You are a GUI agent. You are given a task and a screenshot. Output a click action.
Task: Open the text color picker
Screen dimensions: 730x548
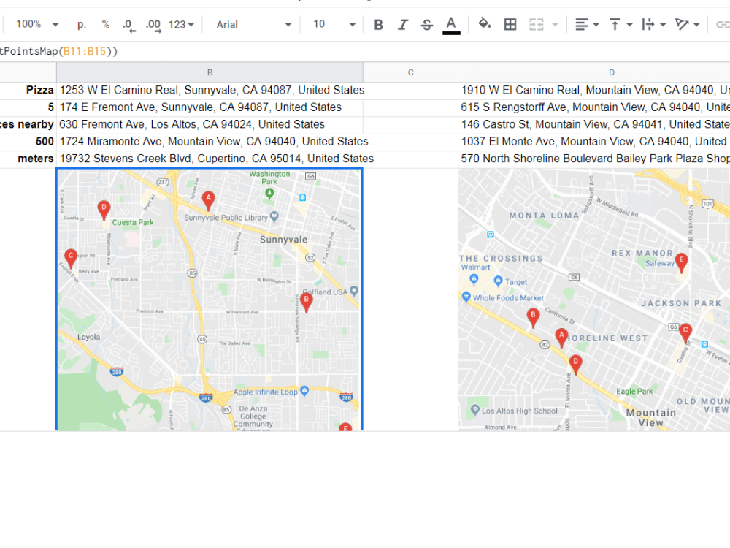(451, 24)
